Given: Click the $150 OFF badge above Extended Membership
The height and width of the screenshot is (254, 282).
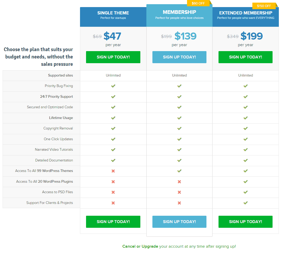Looking at the screenshot, I should 264,6.
